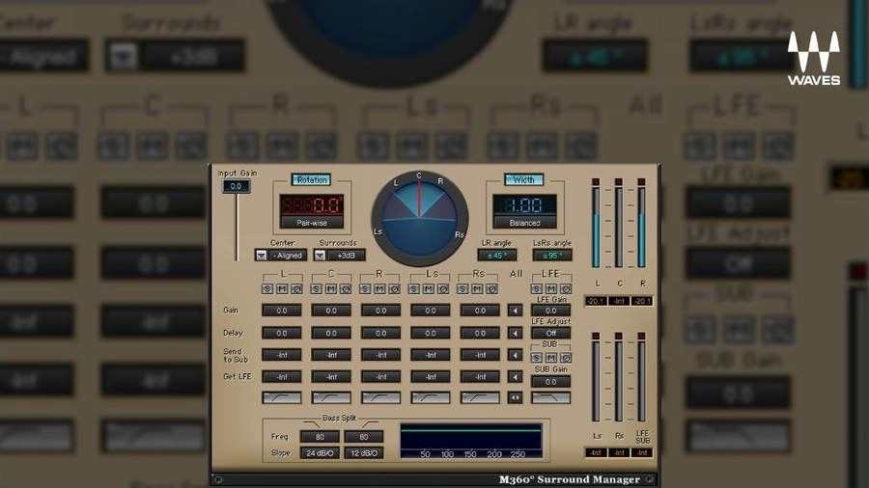869x488 pixels.
Task: Toggle the Ls channel high-pass filter icon
Action: point(430,397)
